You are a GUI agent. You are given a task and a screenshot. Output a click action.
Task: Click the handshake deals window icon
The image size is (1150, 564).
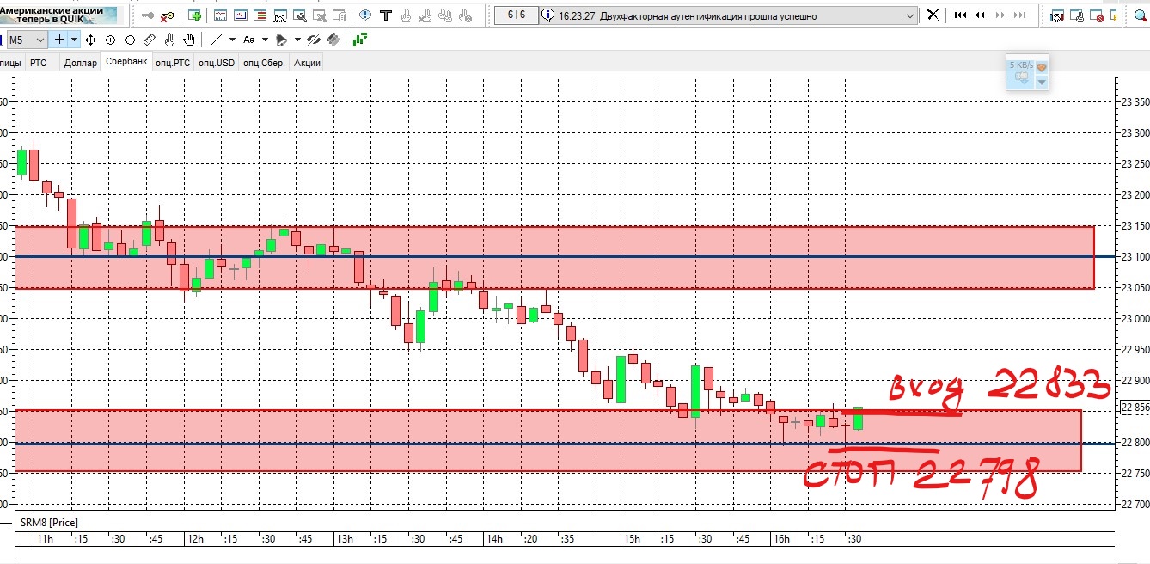pyautogui.click(x=1056, y=15)
